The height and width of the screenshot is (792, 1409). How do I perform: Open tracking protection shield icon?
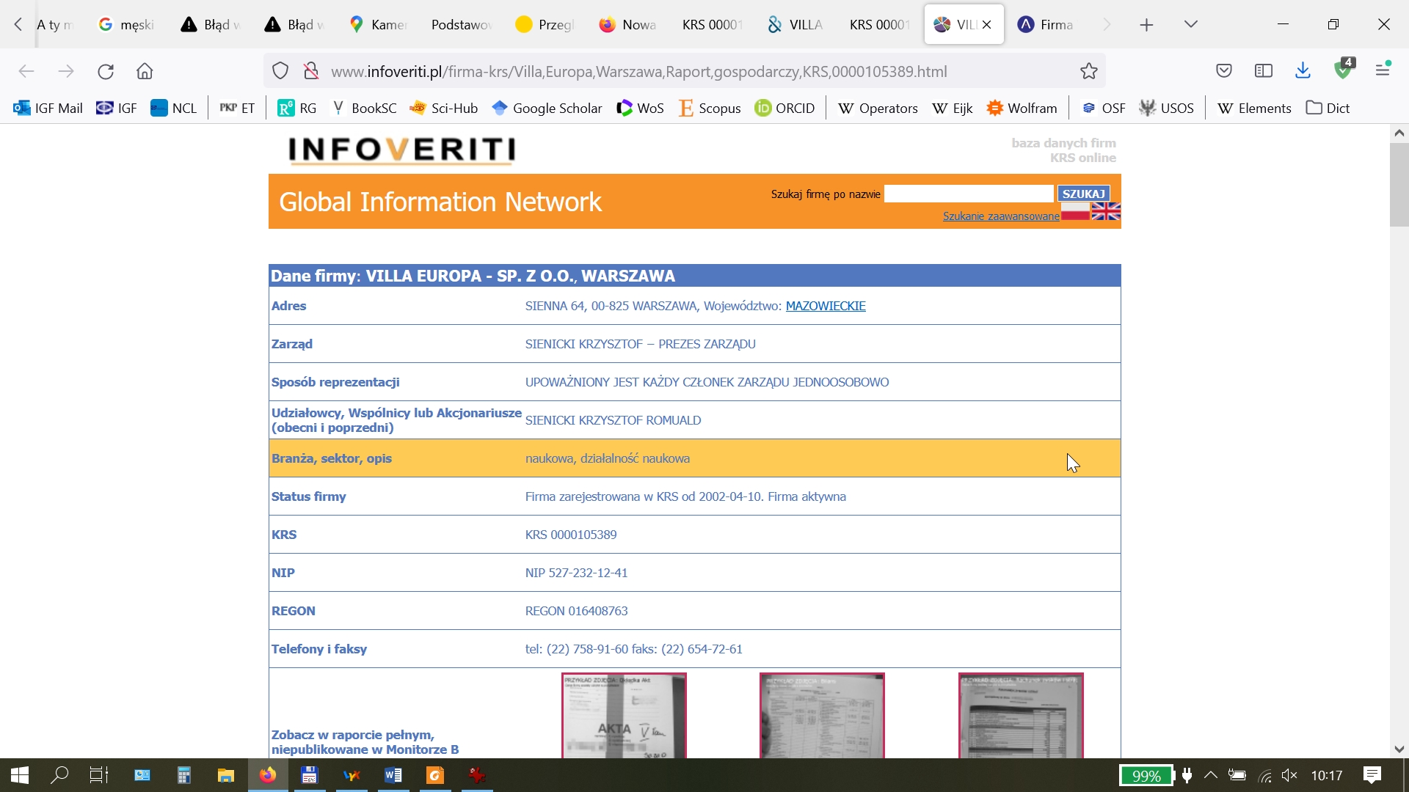click(x=280, y=71)
